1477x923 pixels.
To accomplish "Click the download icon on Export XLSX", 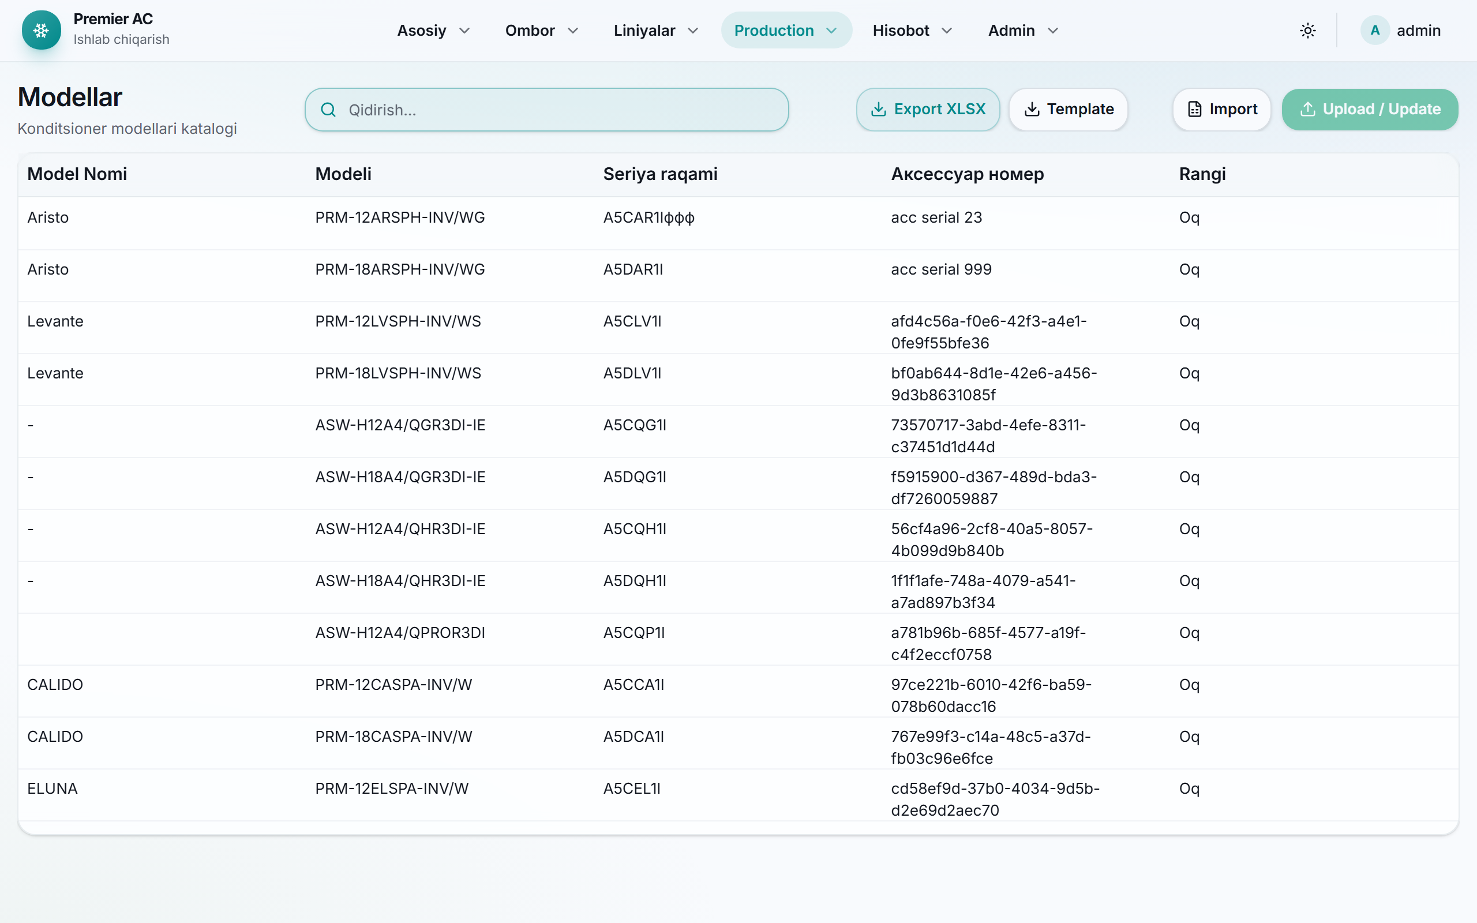I will 878,109.
